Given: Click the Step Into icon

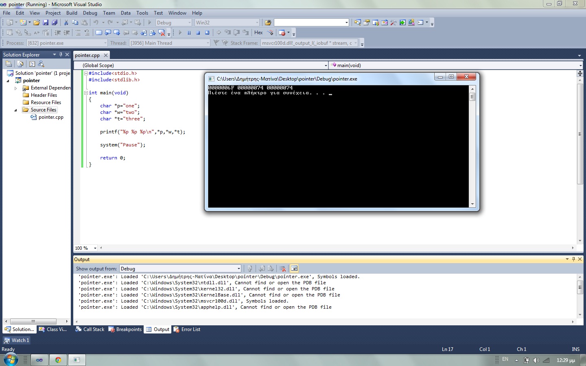Looking at the screenshot, I should 228,33.
